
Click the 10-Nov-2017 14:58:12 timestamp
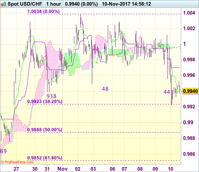click(126, 4)
